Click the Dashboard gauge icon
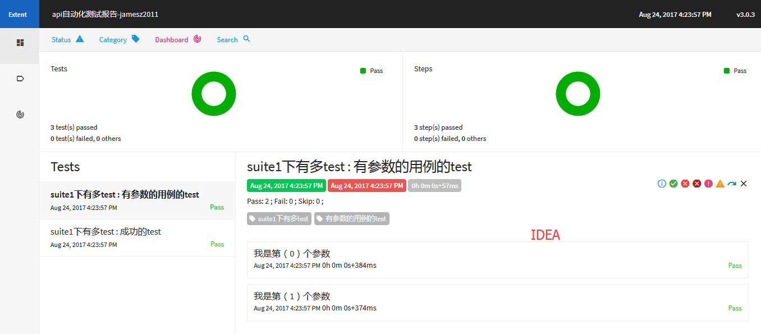Image resolution: width=761 pixels, height=334 pixels. [x=197, y=39]
